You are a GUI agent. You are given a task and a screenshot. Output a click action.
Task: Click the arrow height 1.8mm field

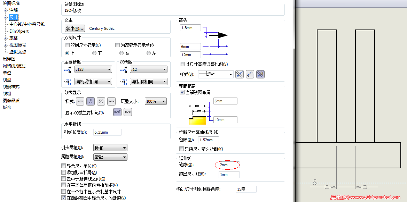coord(190,28)
